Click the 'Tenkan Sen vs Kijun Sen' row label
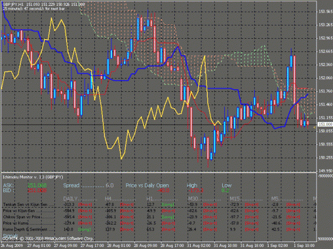The image size is (333, 249). tap(25, 204)
